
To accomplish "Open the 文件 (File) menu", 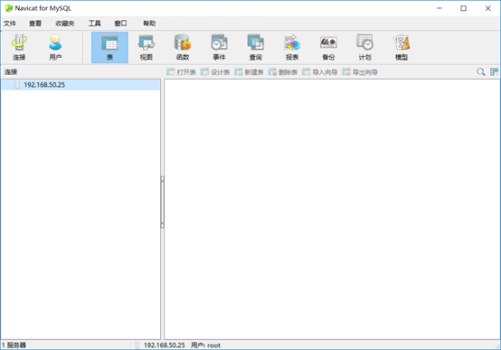I will 10,24.
